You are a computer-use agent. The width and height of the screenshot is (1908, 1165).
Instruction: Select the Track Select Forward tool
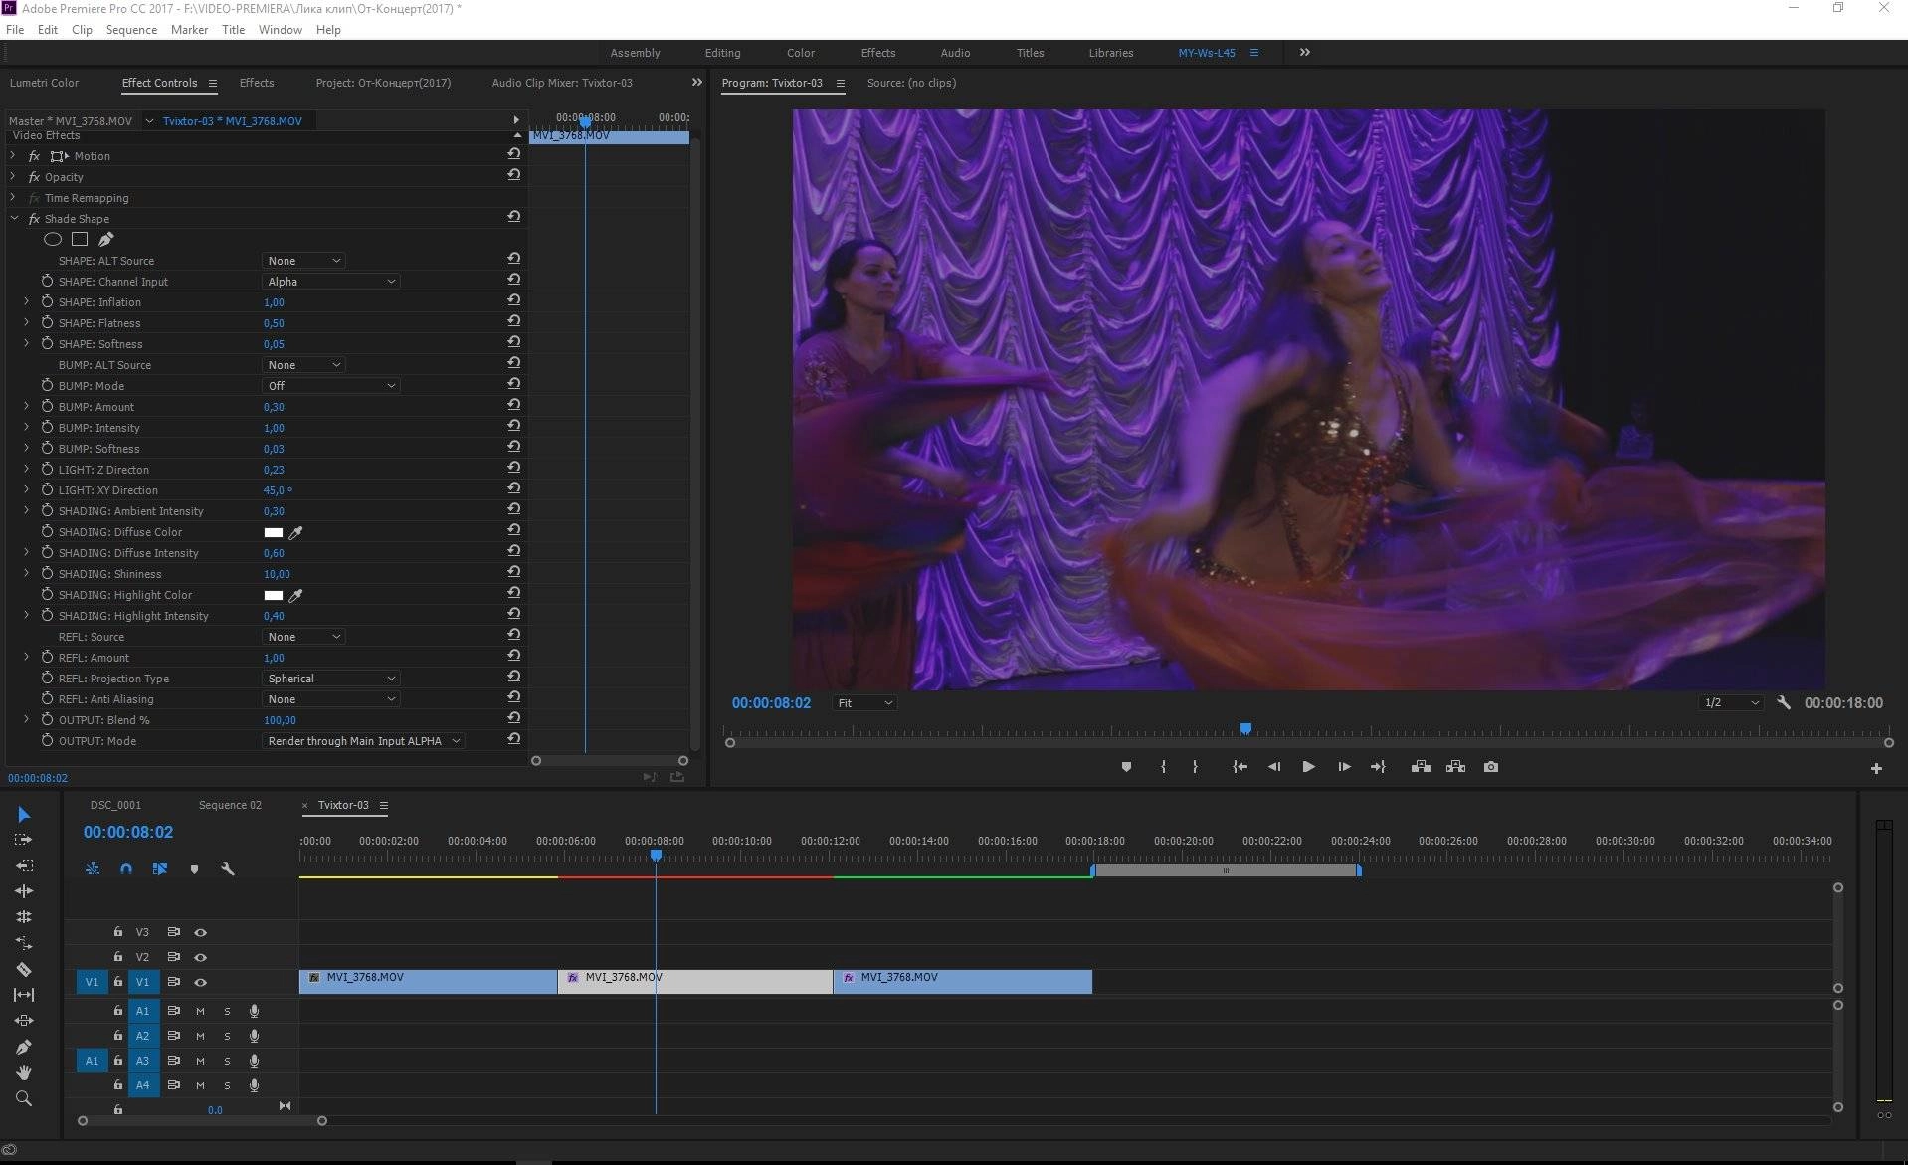click(24, 840)
